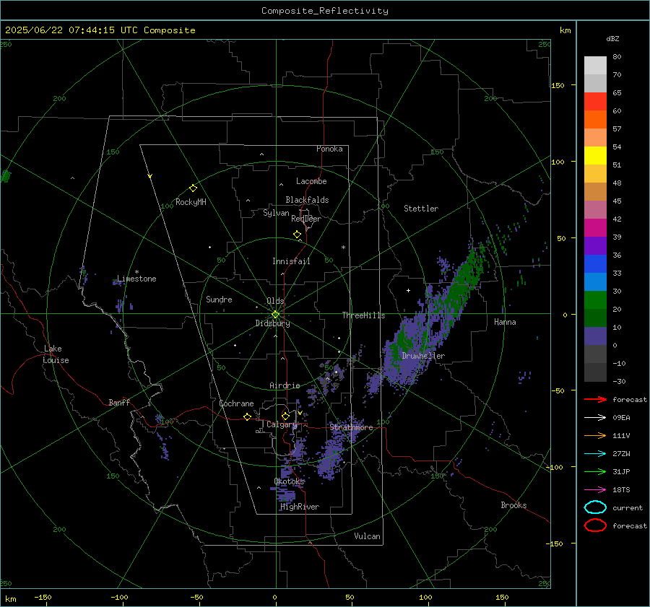Click the Banff town label
Image resolution: width=650 pixels, height=607 pixels.
[119, 403]
